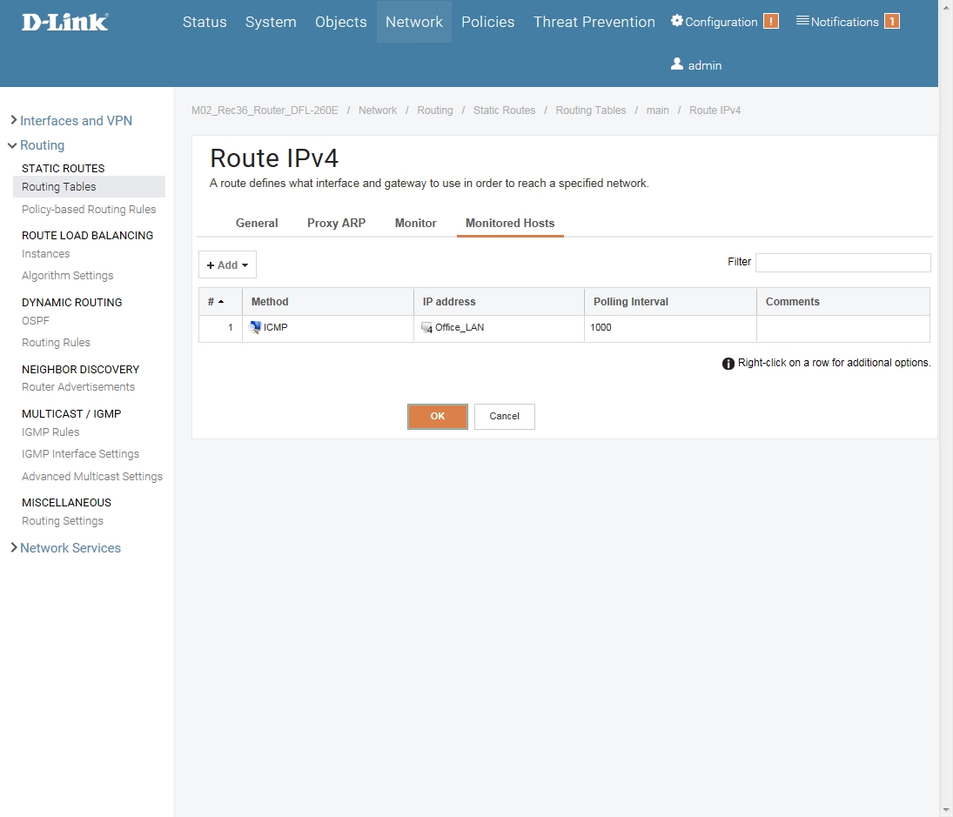The height and width of the screenshot is (817, 953).
Task: Select the Office_LAN cell text
Action: click(x=460, y=327)
